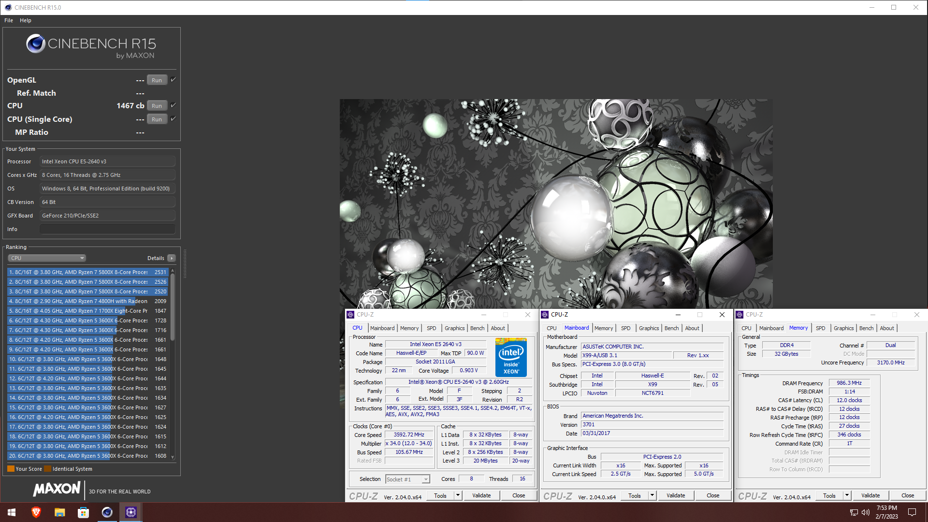The width and height of the screenshot is (928, 522).
Task: Switch to Graphics tab in CPU-Z Memory window
Action: [843, 328]
